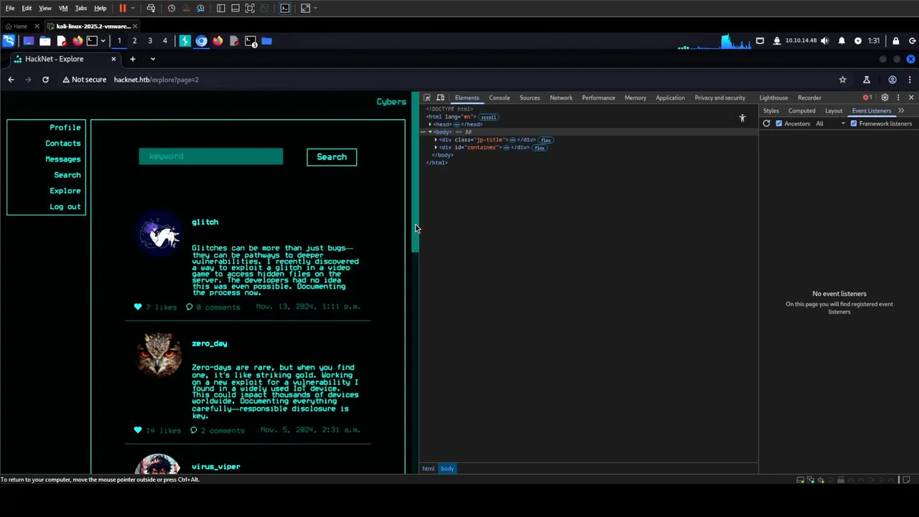Select the blue folder window in the Kali taskbar
This screenshot has height=517, width=919.
[x=266, y=41]
